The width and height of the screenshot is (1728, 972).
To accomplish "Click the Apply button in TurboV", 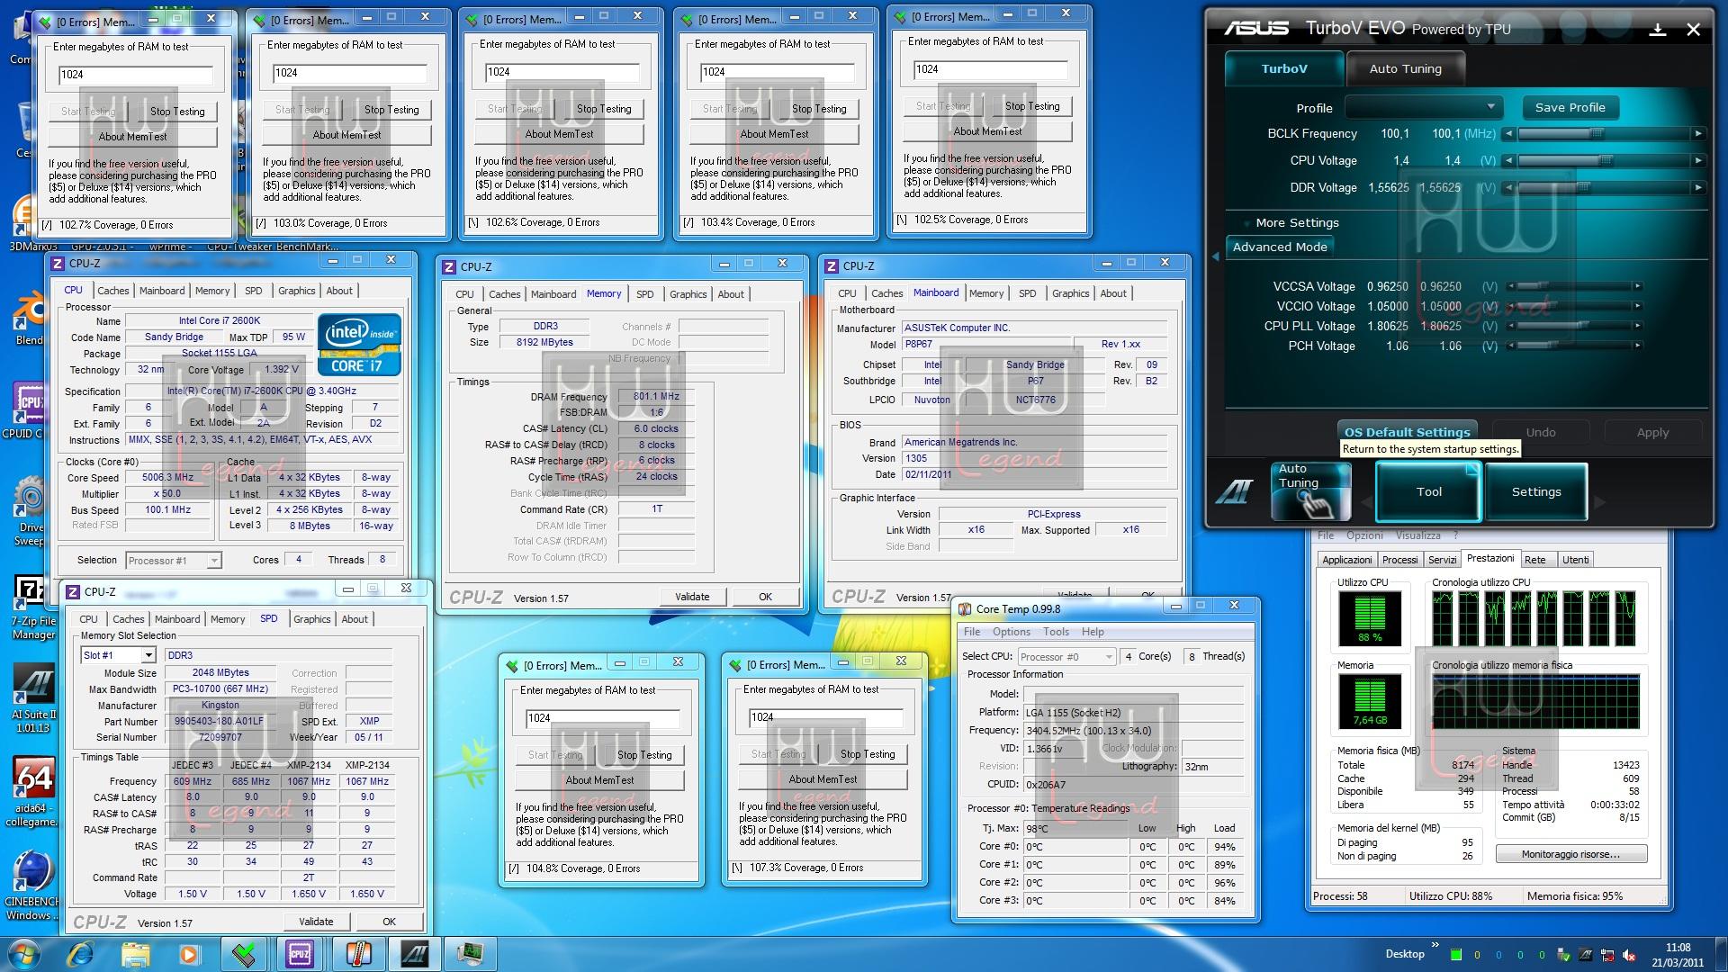I will tap(1651, 432).
